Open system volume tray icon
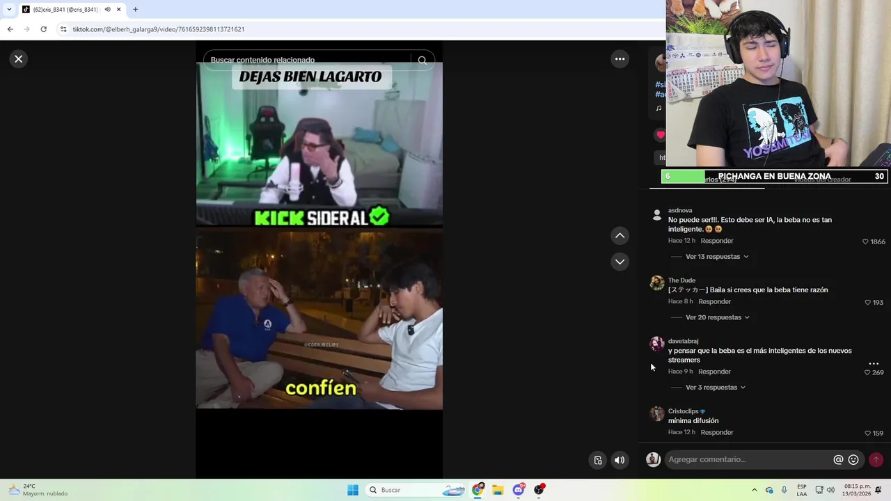 coord(830,490)
